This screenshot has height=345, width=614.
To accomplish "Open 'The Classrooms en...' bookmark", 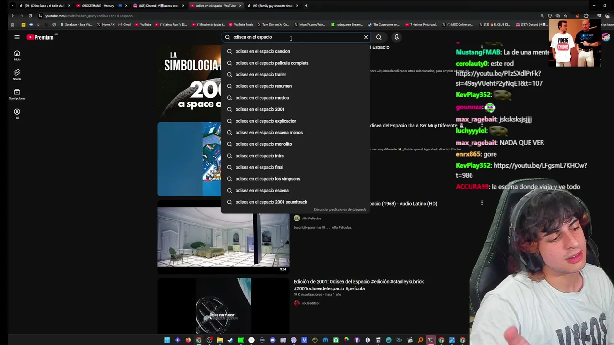I will 383,24.
